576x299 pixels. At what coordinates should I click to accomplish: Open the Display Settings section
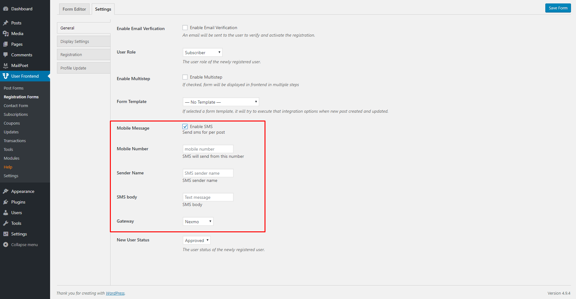pyautogui.click(x=84, y=41)
